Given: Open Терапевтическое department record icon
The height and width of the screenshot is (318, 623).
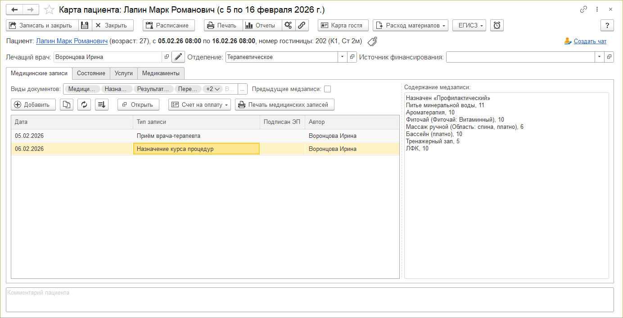Looking at the screenshot, I should (x=352, y=57).
